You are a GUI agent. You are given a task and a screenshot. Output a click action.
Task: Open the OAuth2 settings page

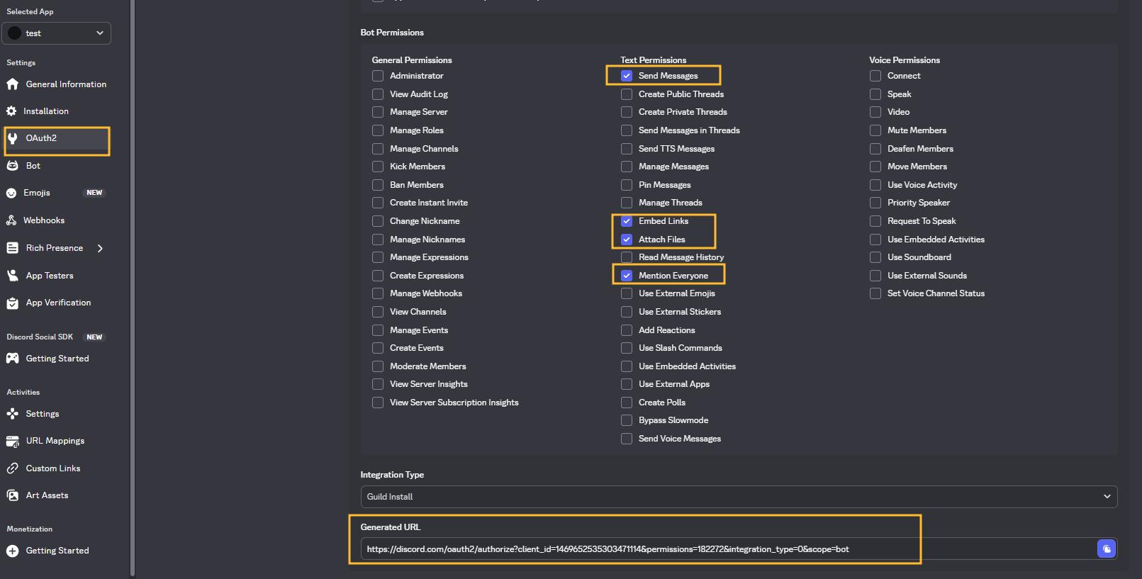point(41,138)
